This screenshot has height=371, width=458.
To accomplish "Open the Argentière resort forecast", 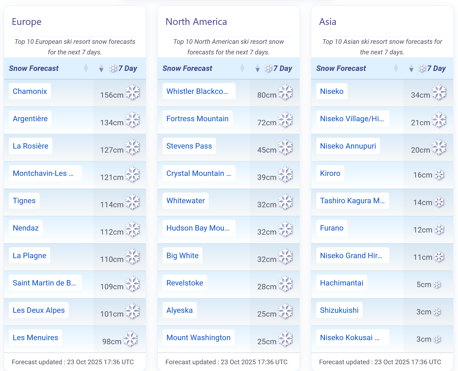I will (x=30, y=119).
